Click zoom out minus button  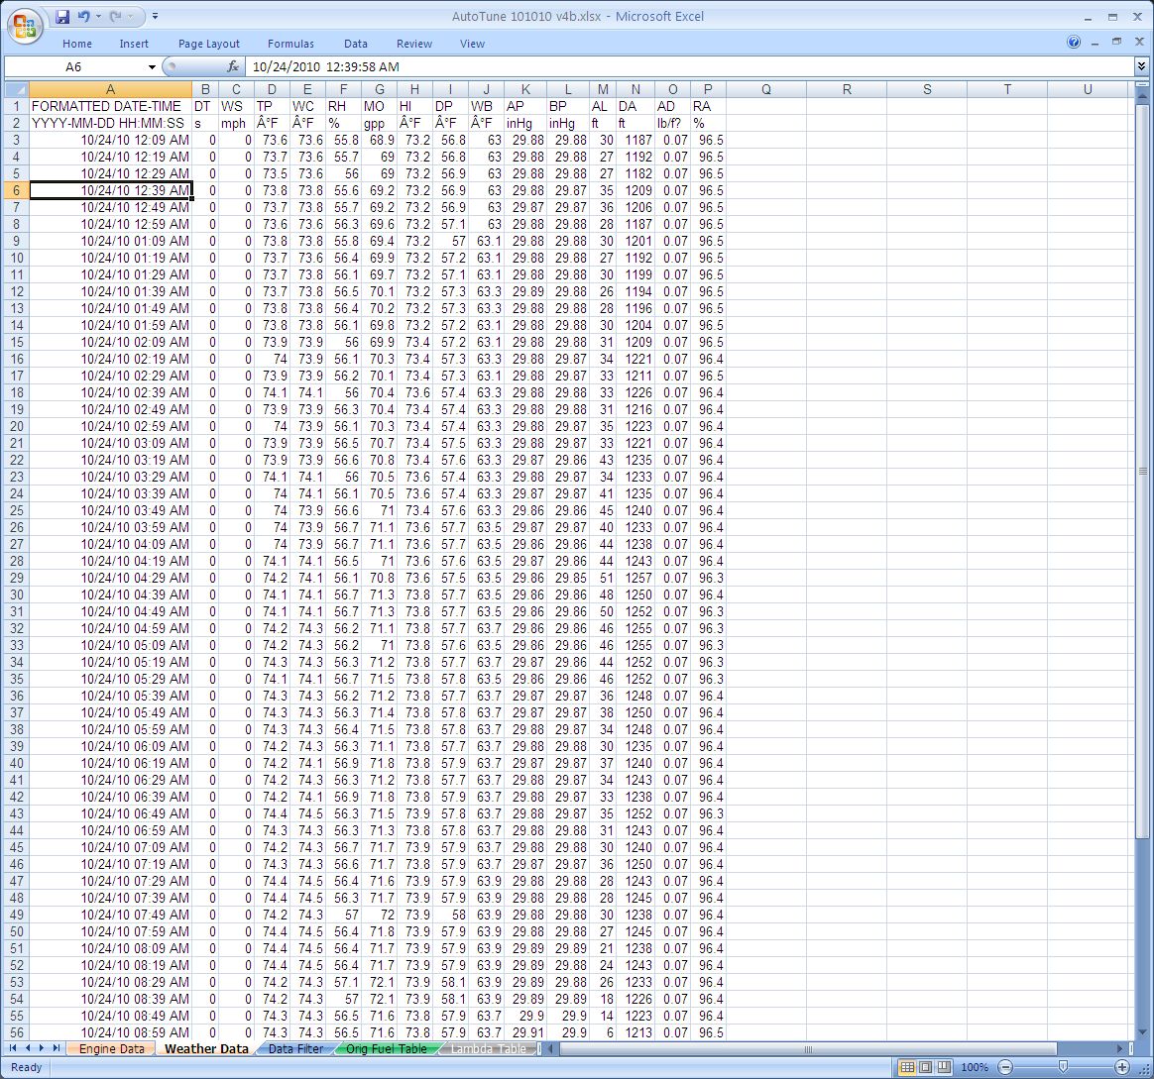[x=1005, y=1067]
